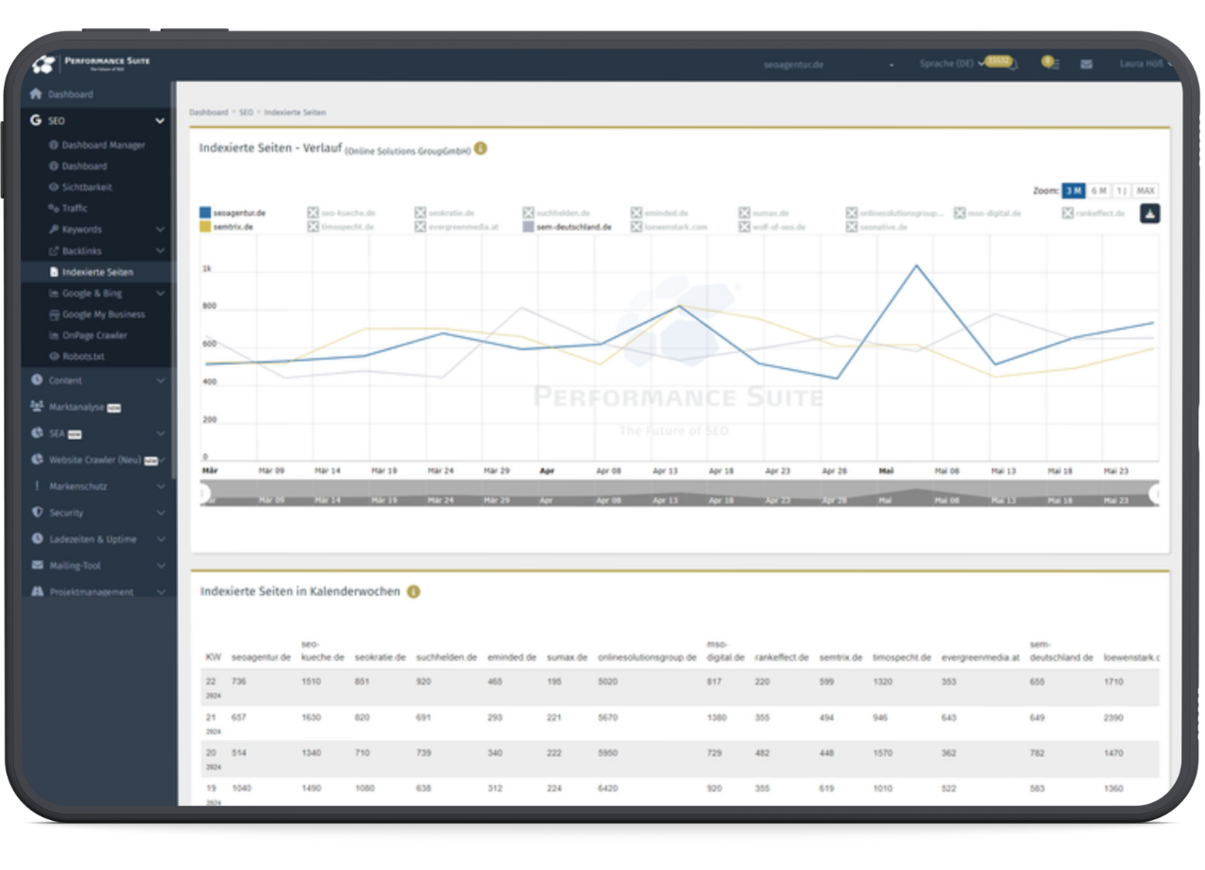Click the Mailing-Tool envelope icon
1205x870 pixels.
[37, 566]
